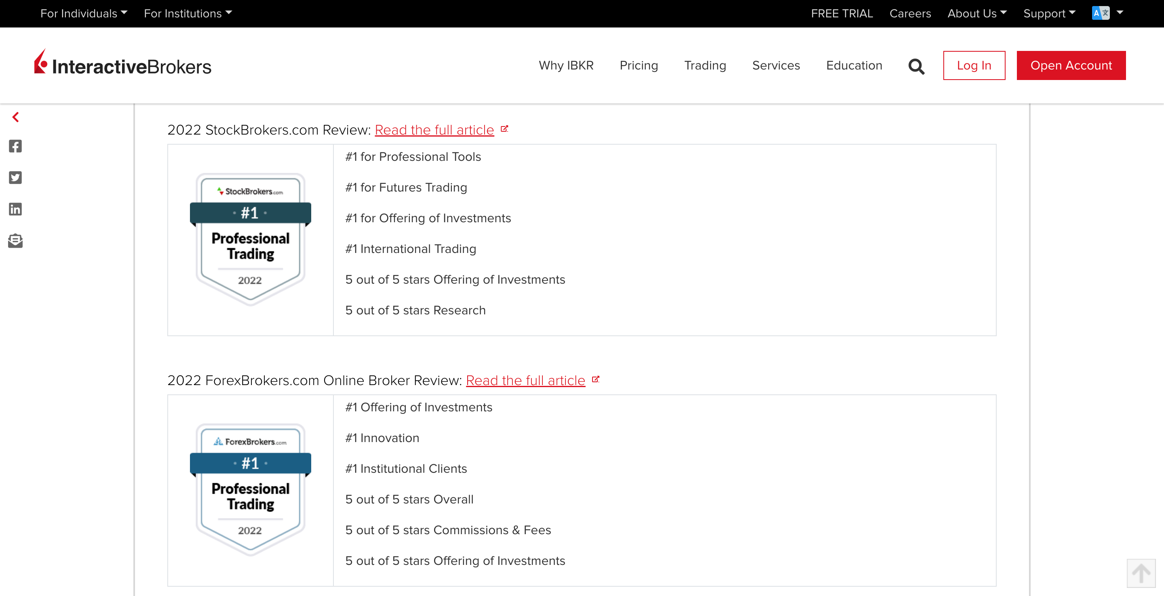This screenshot has width=1164, height=596.
Task: Share page via Twitter icon
Action: pos(15,177)
